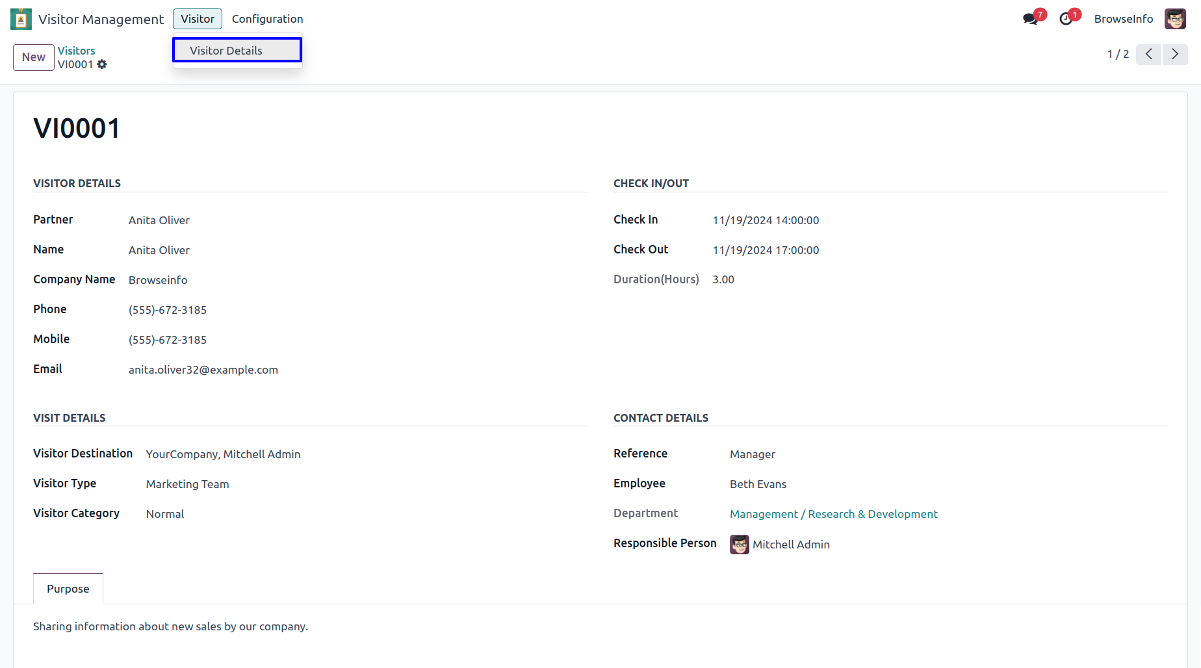Click the Visitor Type field Marketing Team
Screen dimensions: 1201x668
(x=187, y=484)
